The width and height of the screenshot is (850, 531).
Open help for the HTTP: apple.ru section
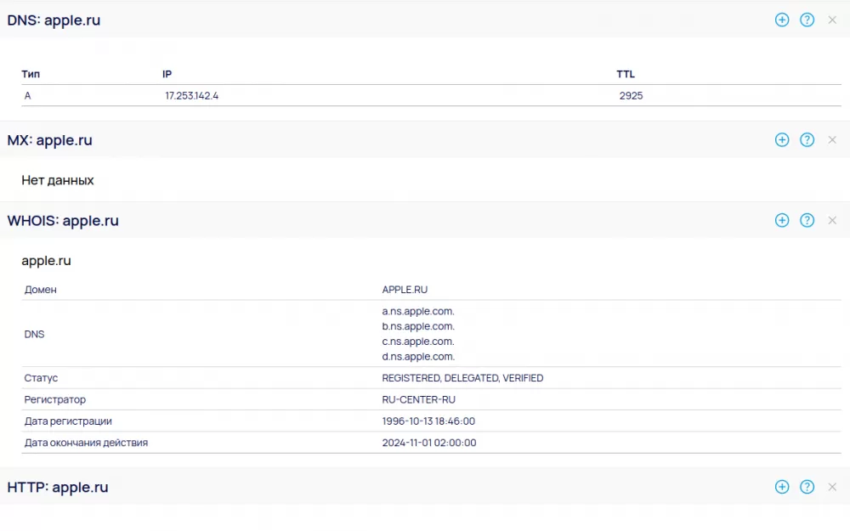coord(807,487)
